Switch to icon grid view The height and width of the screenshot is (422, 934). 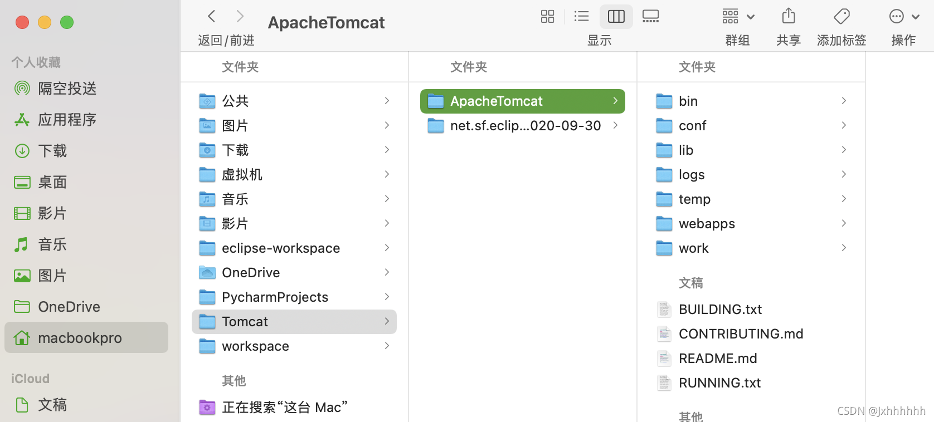[548, 16]
